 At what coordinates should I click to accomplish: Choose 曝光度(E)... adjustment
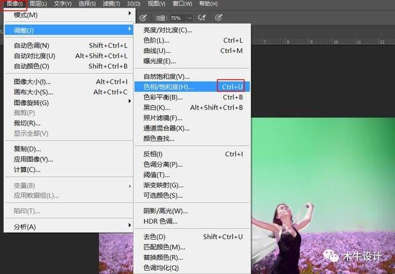pos(192,61)
